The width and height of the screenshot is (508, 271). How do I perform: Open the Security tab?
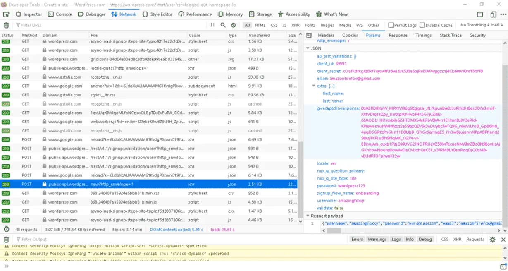477,35
